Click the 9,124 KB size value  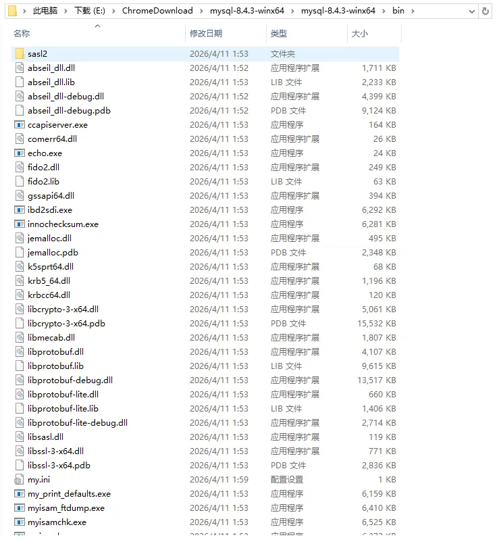(379, 111)
